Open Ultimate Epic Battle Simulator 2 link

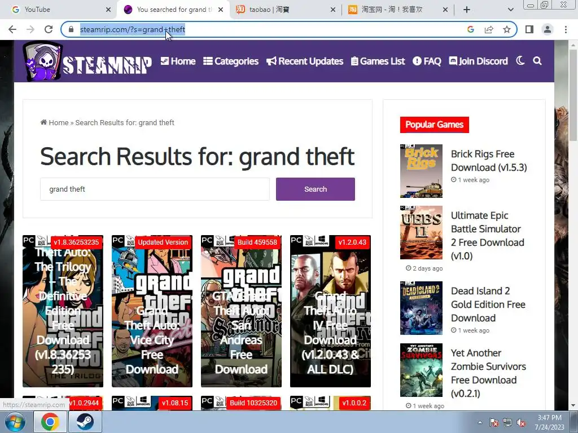click(x=488, y=236)
